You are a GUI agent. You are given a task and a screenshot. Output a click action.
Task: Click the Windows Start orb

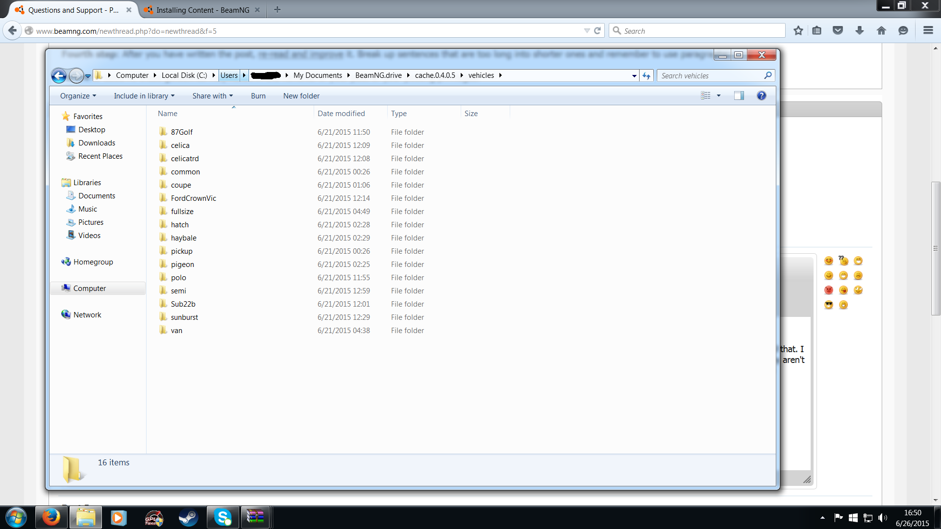coord(16,517)
